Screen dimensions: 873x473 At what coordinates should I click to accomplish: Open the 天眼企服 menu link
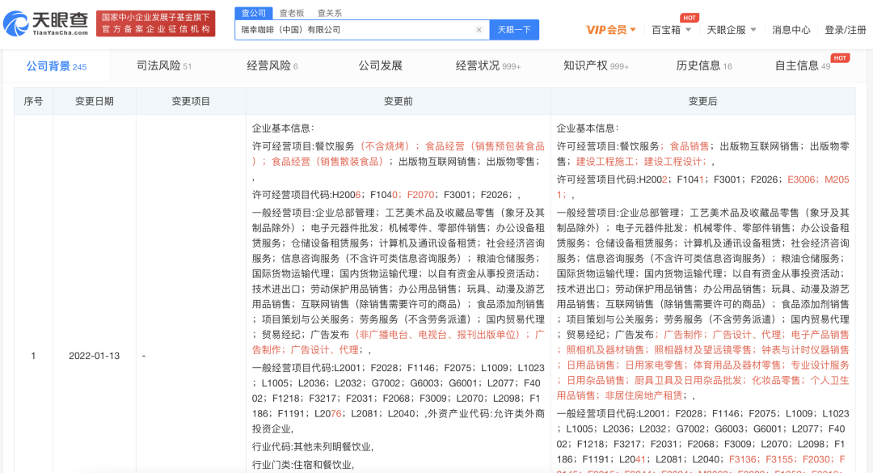click(x=726, y=30)
